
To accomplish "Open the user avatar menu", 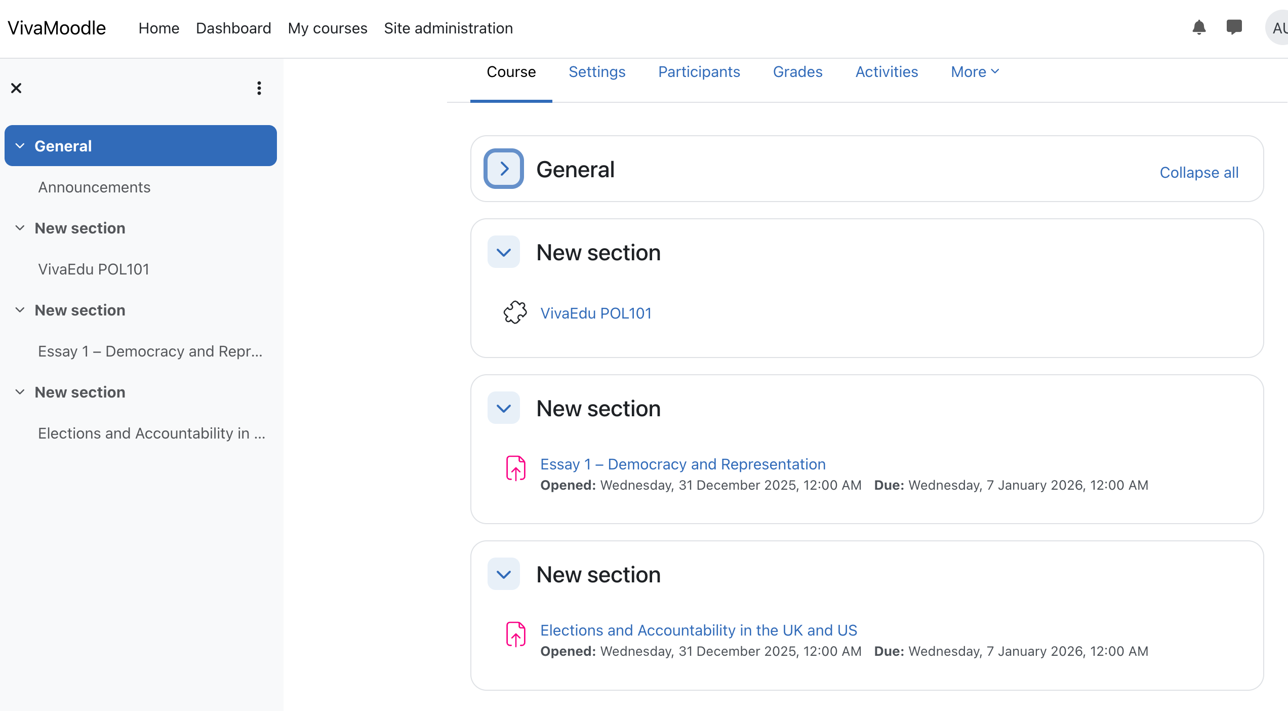I will point(1278,28).
